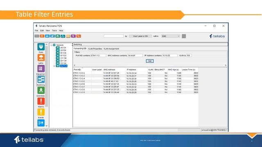Click the orange phone toolbar icon
262x147 pixels.
click(x=79, y=36)
